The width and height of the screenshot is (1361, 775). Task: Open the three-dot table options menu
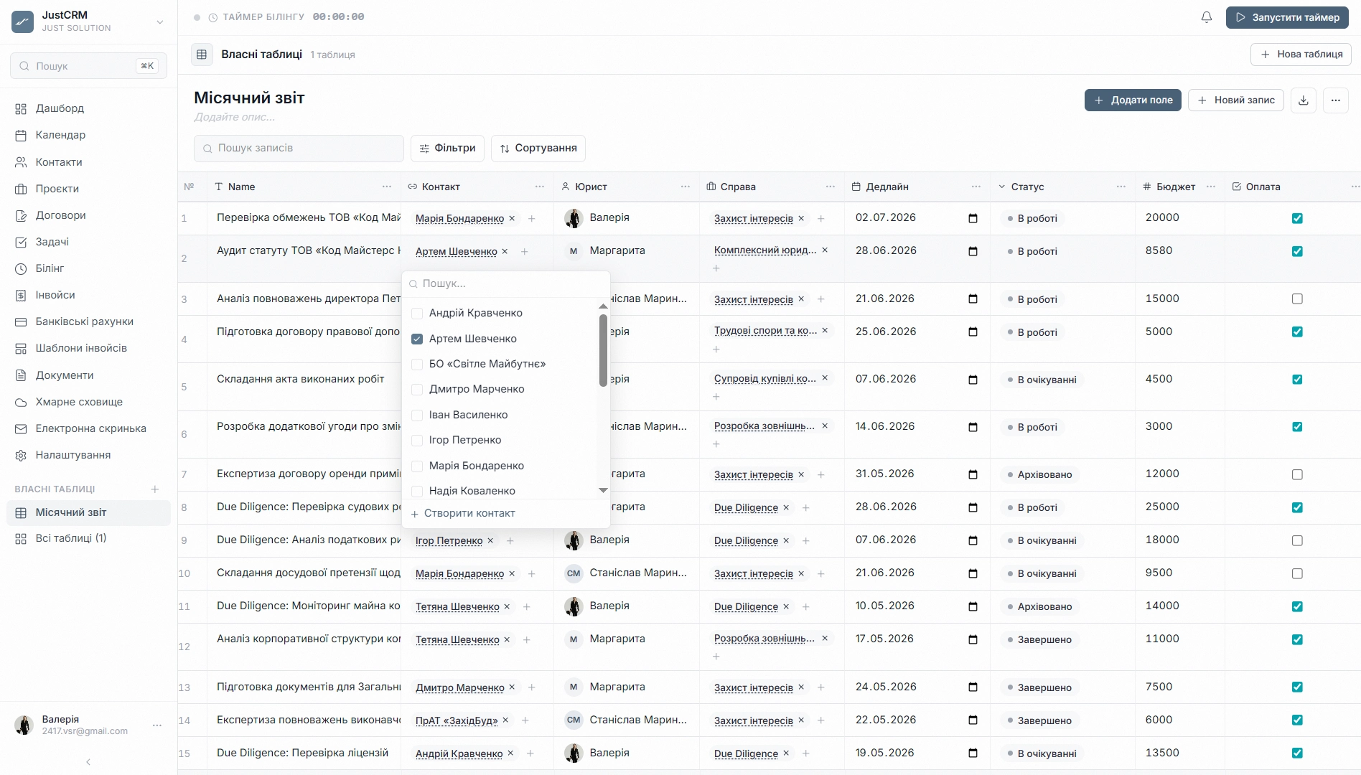click(1335, 100)
